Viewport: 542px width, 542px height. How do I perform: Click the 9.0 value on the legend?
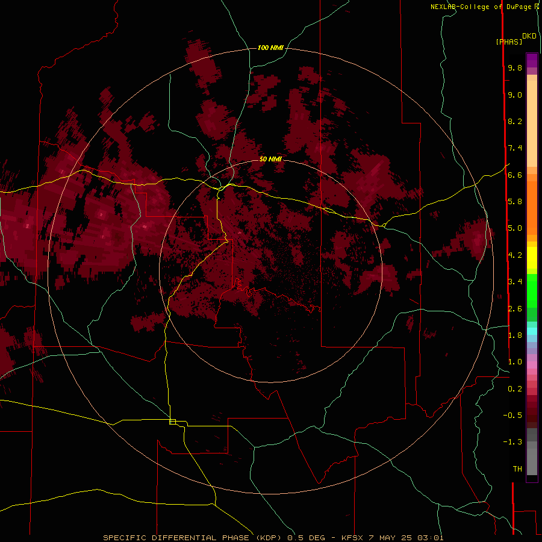[x=515, y=95]
